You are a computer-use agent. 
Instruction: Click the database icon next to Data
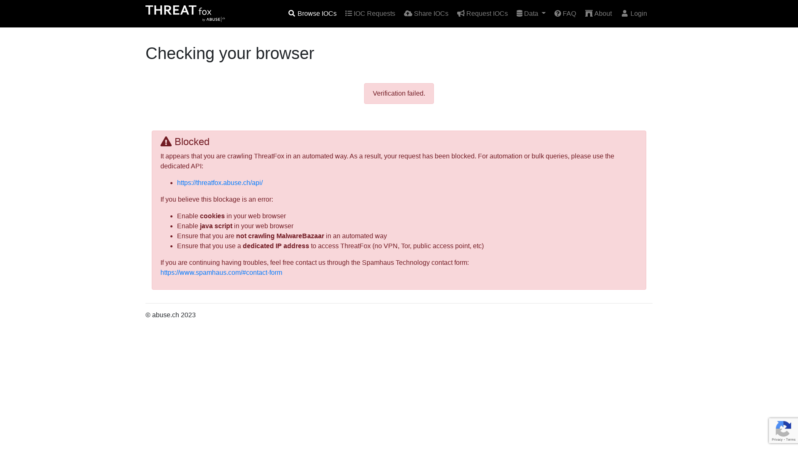(520, 14)
